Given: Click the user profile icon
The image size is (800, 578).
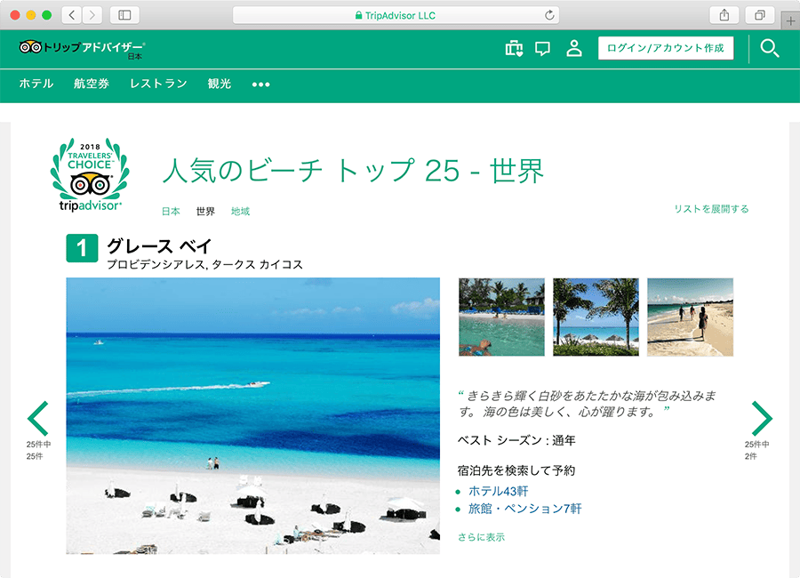Looking at the screenshot, I should [573, 48].
